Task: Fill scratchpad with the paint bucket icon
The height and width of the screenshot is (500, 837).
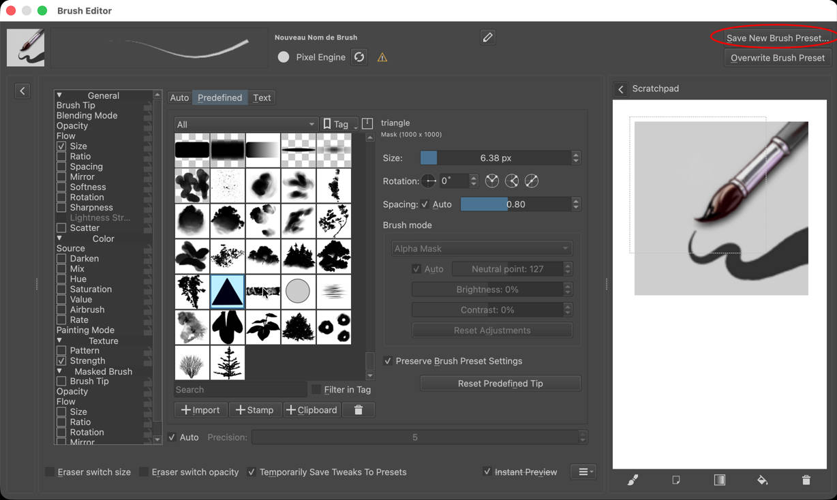Action: pos(763,480)
